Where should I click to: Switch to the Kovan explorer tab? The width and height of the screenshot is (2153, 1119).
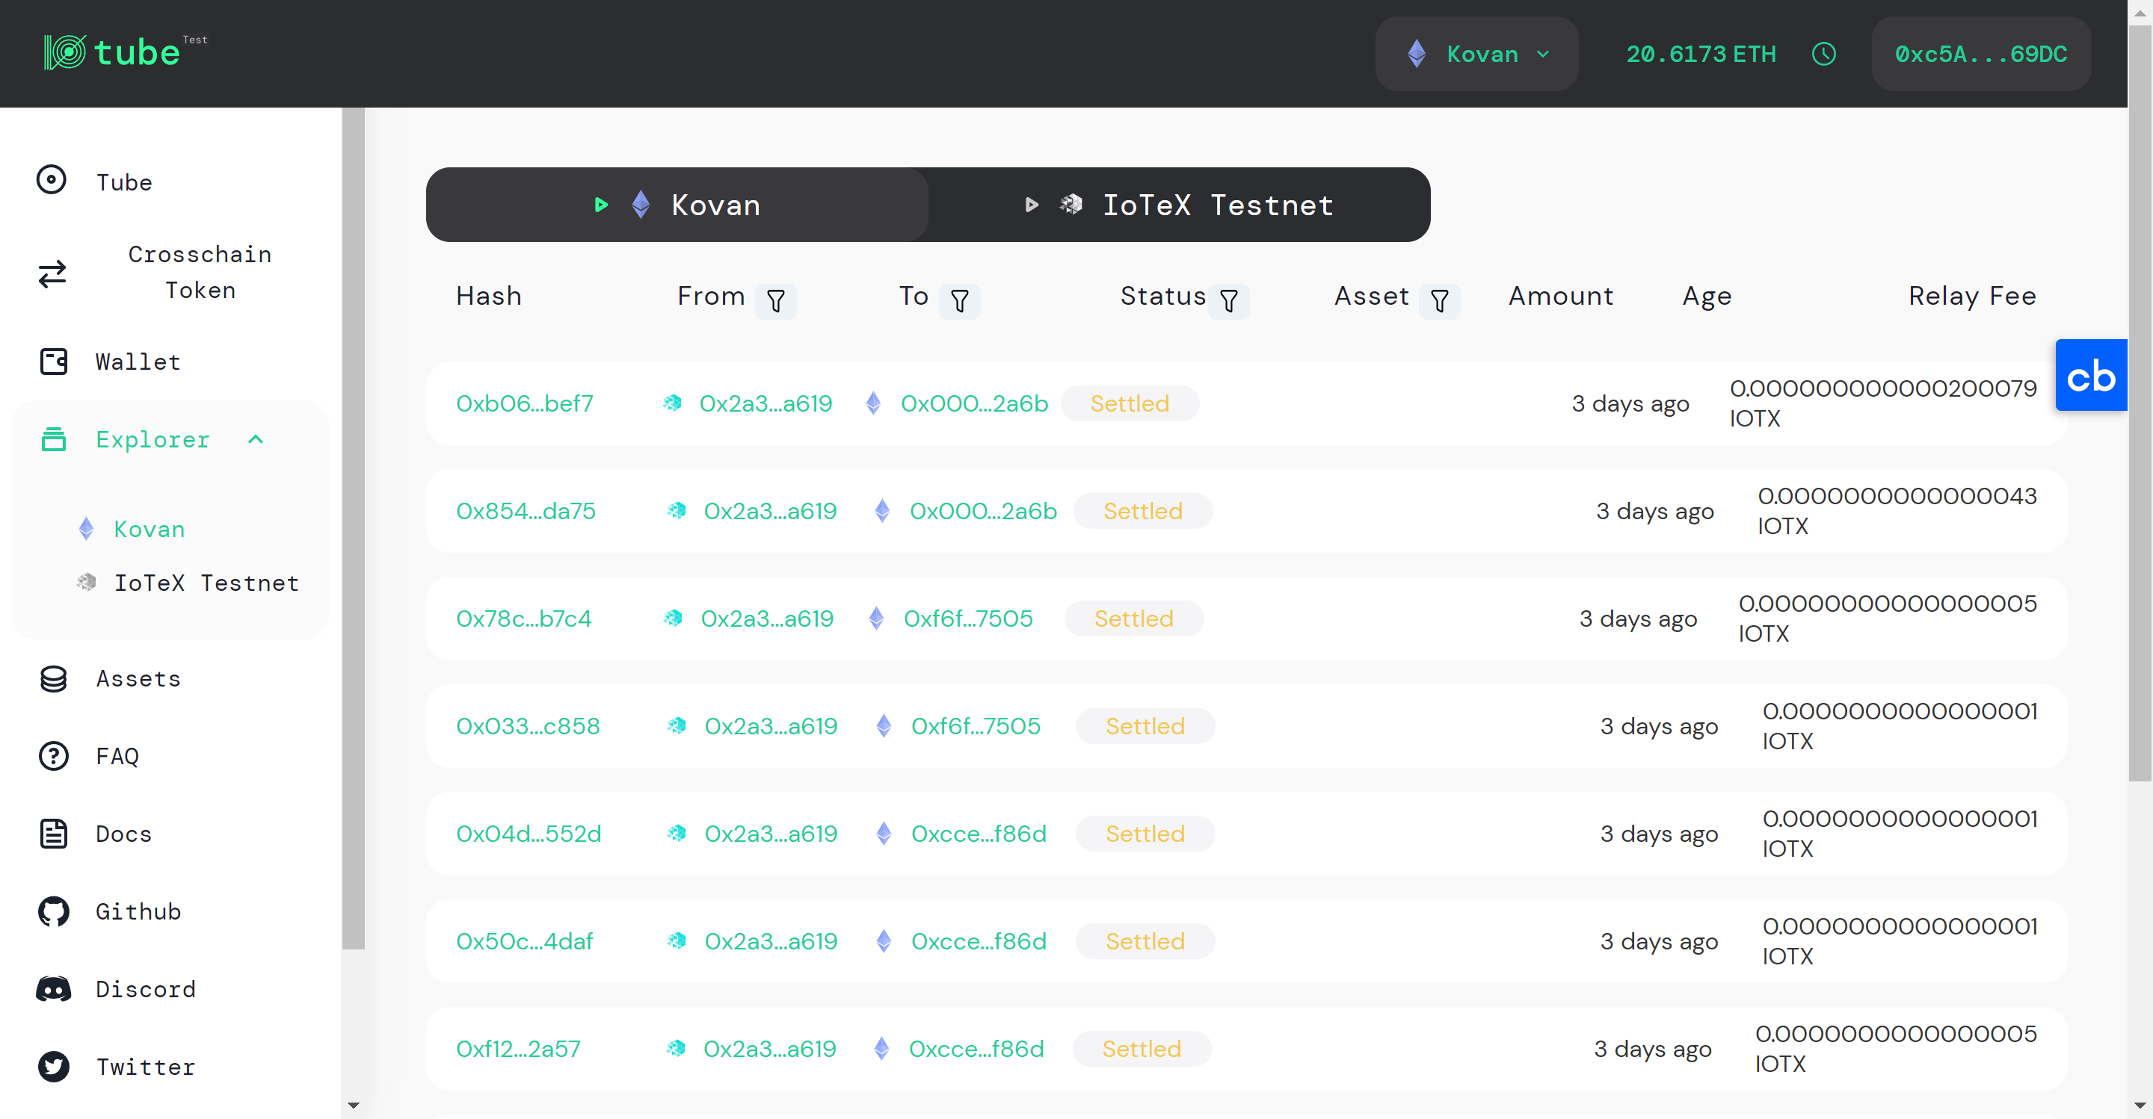[x=677, y=205]
